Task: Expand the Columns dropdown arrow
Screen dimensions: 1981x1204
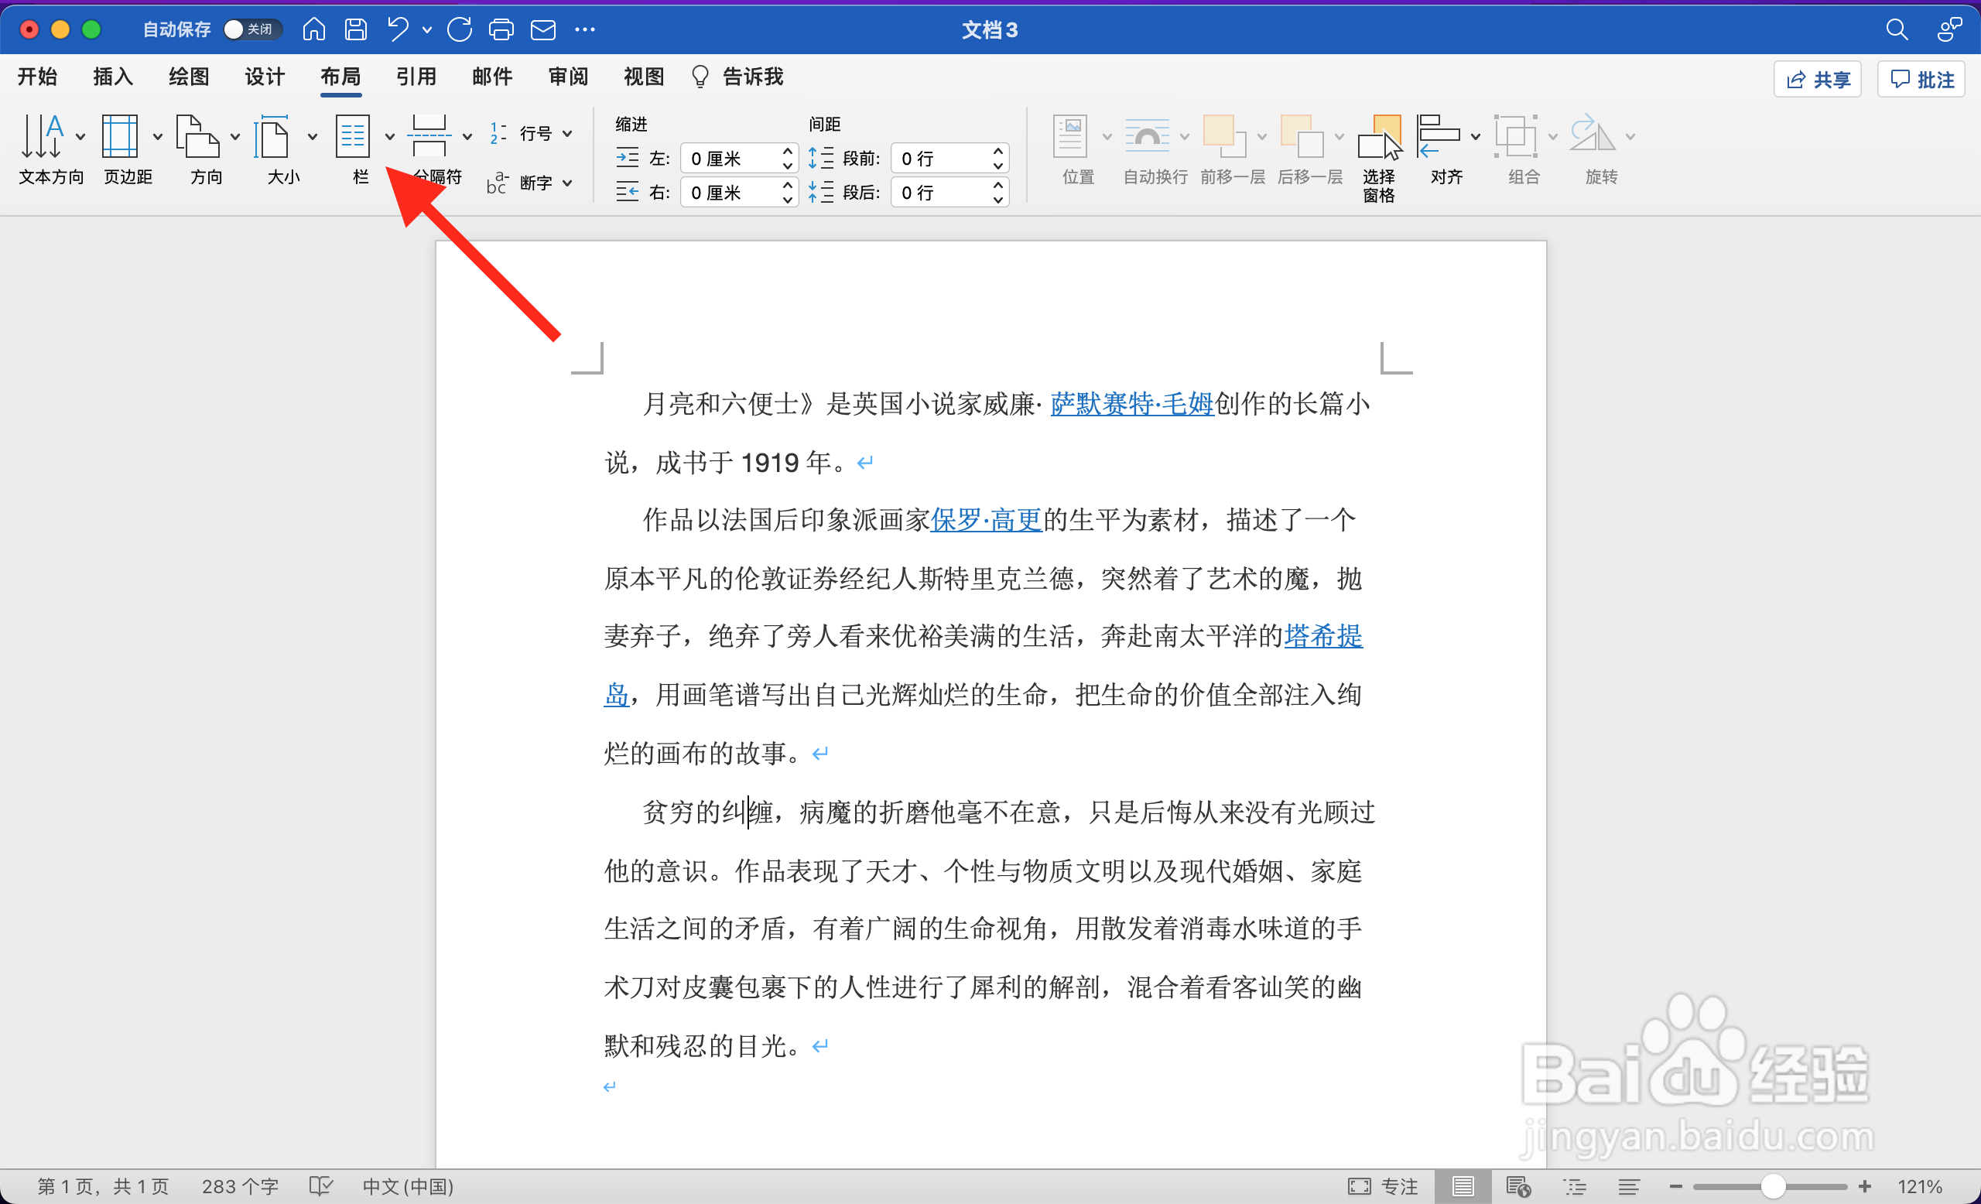Action: click(x=390, y=137)
